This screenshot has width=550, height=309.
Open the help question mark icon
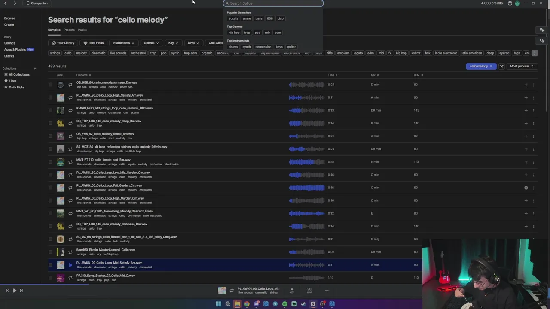510,3
